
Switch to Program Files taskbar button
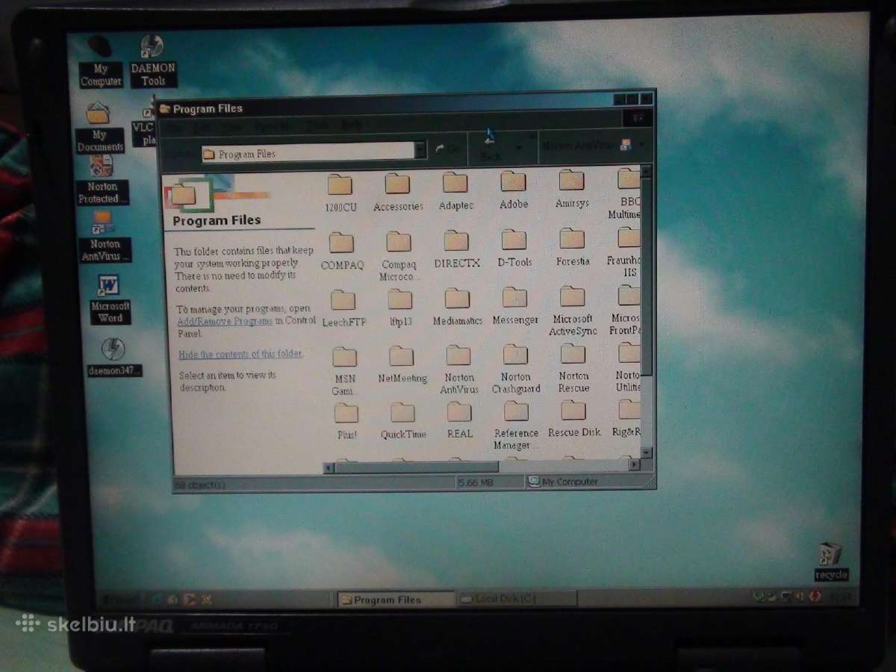396,600
